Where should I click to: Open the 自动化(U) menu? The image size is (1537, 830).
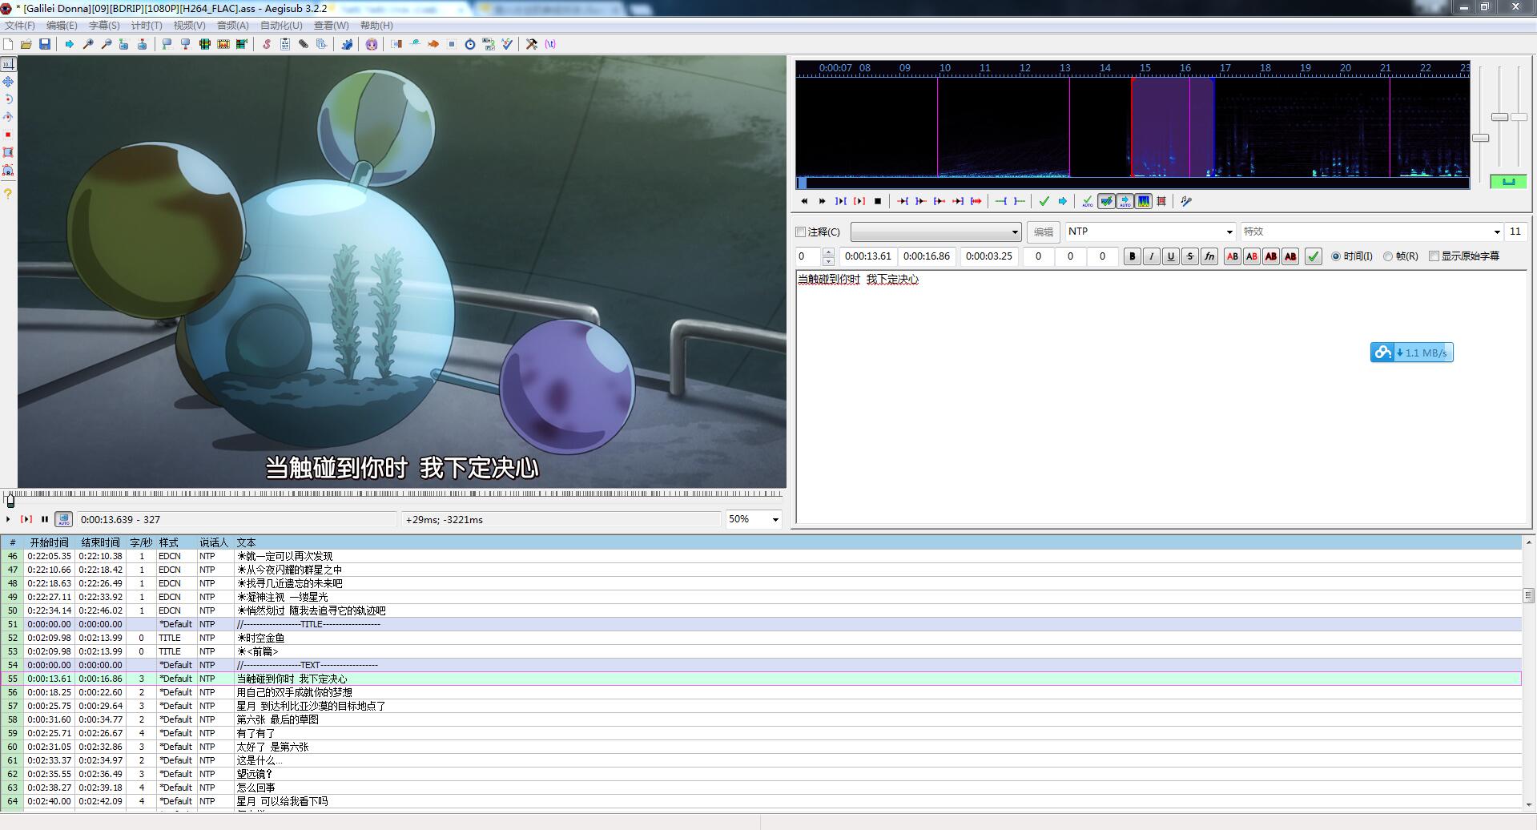point(281,26)
